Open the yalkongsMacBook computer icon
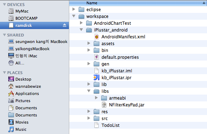Image resolution: width=207 pixels, height=134 pixels. point(11,48)
